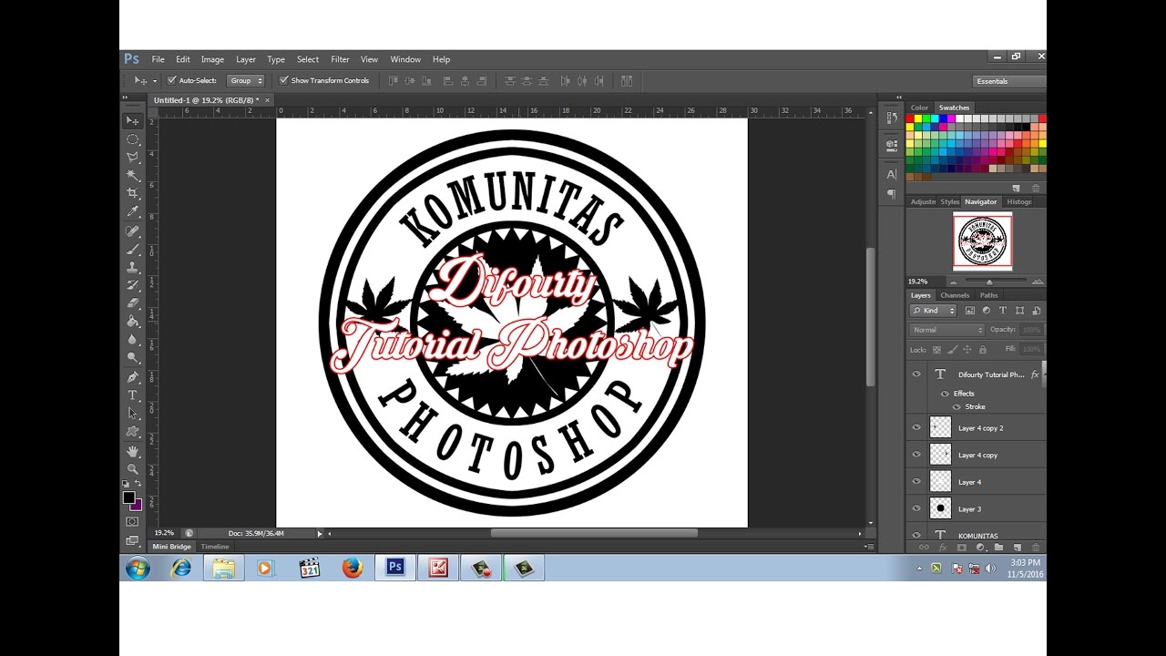1166x656 pixels.
Task: Select the Elliptical Marquee tool
Action: tap(133, 138)
